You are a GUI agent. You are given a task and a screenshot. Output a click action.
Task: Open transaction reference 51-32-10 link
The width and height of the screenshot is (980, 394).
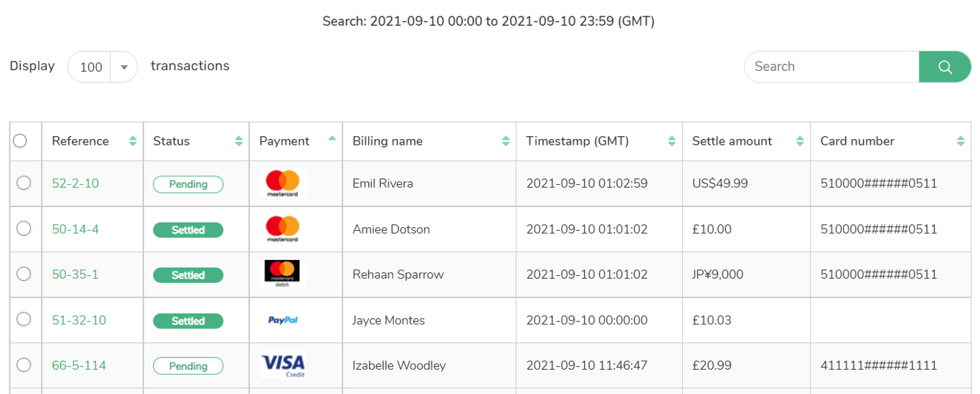pyautogui.click(x=79, y=320)
